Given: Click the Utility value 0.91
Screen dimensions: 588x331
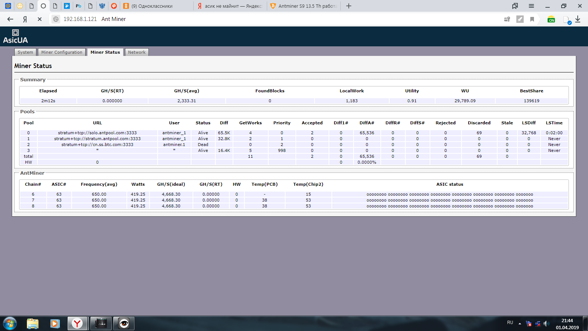Looking at the screenshot, I should tap(412, 101).
